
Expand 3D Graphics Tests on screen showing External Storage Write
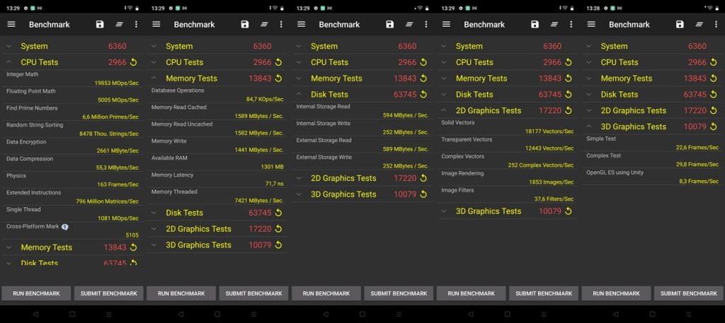click(299, 194)
